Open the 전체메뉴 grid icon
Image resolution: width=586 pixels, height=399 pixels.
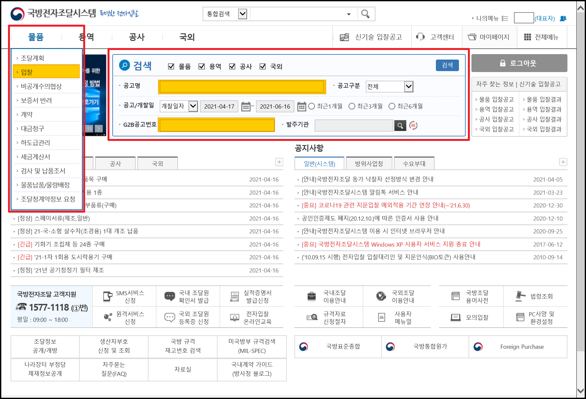click(527, 37)
